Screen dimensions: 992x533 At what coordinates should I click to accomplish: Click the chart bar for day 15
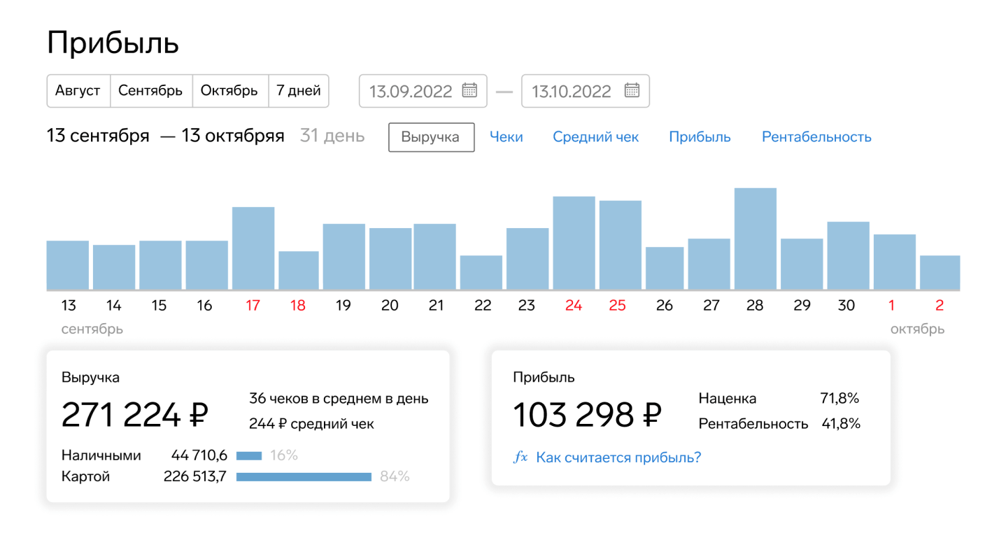click(x=160, y=265)
